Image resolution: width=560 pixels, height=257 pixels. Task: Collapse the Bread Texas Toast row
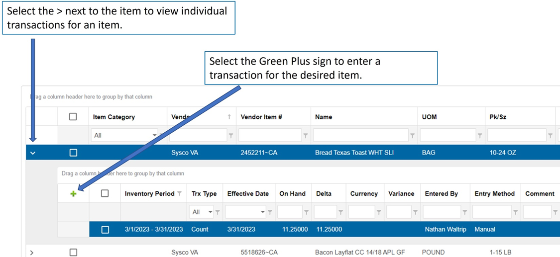coord(33,153)
